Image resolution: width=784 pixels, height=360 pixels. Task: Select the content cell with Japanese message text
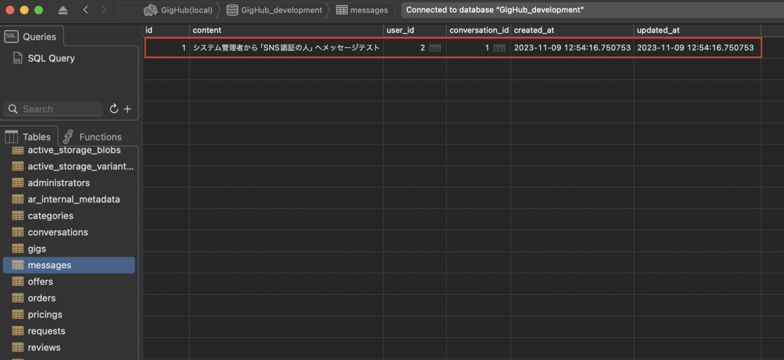click(287, 48)
